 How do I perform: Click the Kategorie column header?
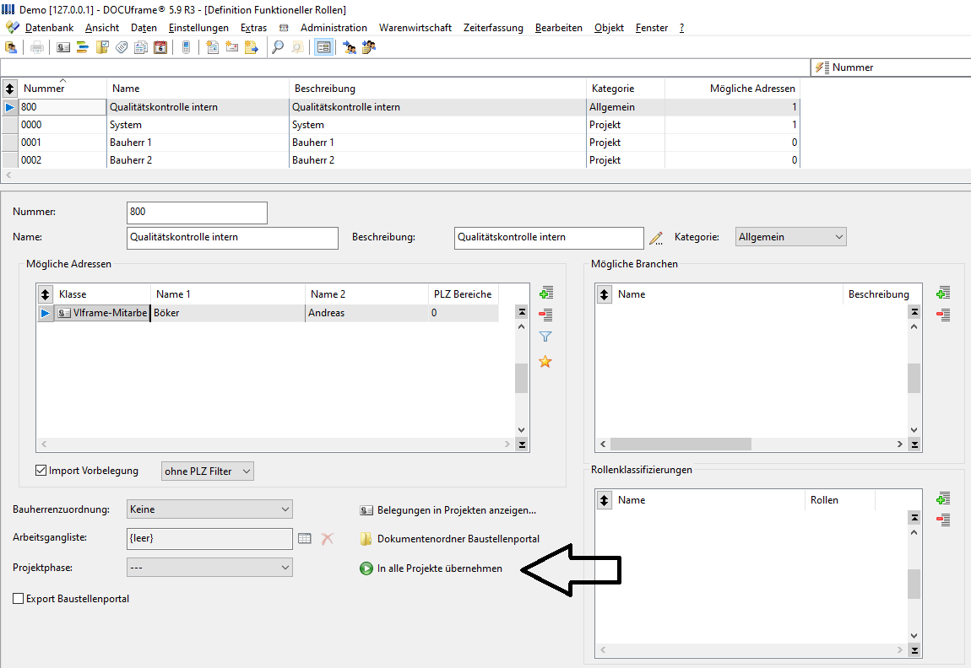click(626, 89)
